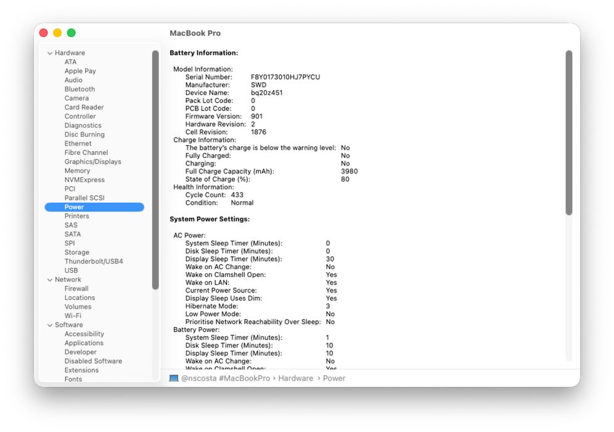Open Storage information
Viewport: 614px width, 432px height.
pos(76,252)
